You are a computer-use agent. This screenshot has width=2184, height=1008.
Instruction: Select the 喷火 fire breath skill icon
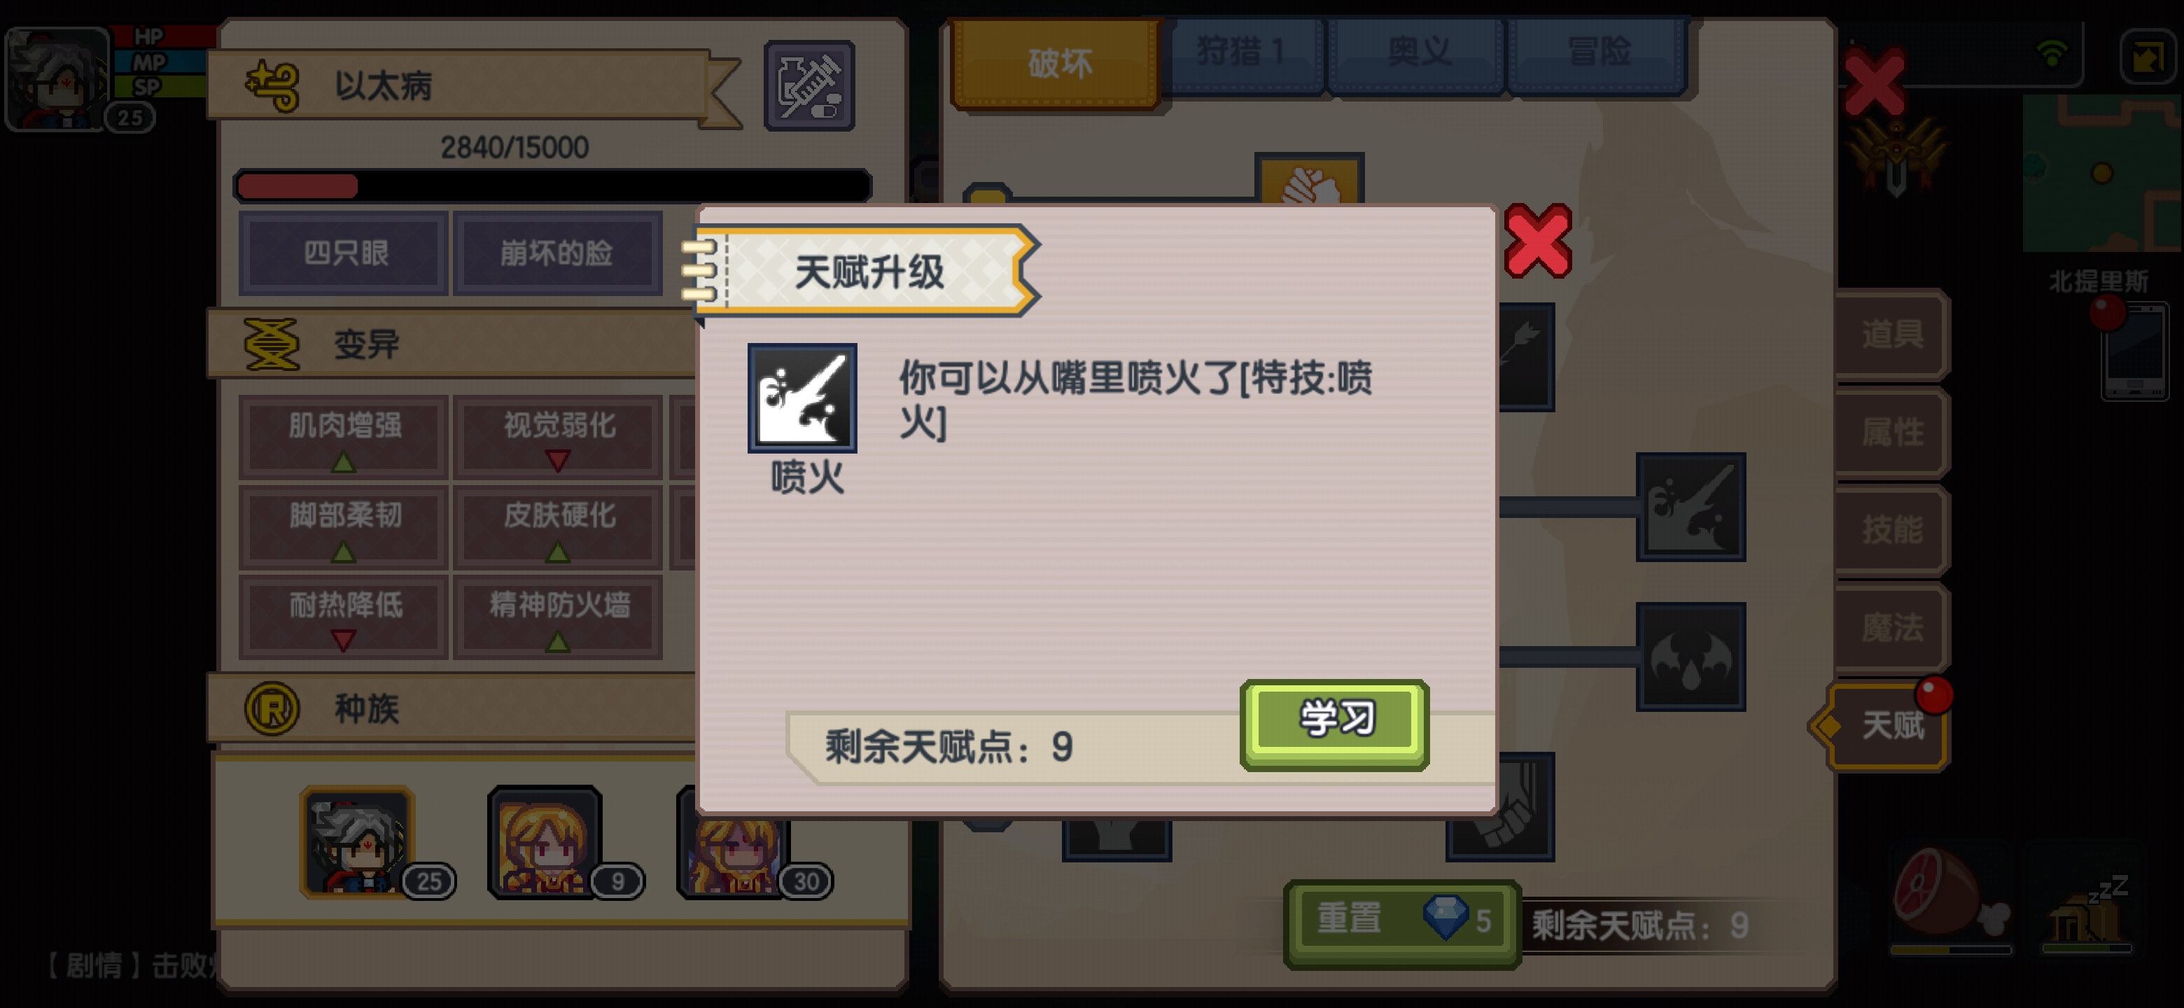point(802,398)
